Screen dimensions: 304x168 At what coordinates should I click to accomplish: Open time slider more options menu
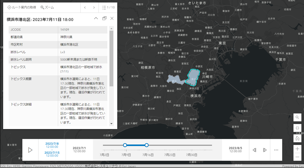tap(276, 150)
